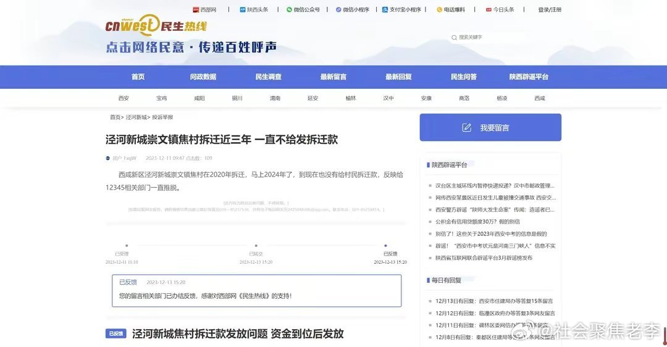
Task: Click the 微信公众号 WeChat icon
Action: (x=289, y=10)
